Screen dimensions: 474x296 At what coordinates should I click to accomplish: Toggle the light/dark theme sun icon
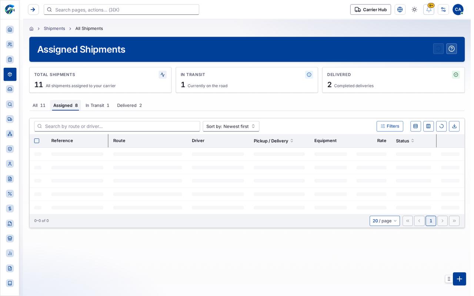pos(414,10)
